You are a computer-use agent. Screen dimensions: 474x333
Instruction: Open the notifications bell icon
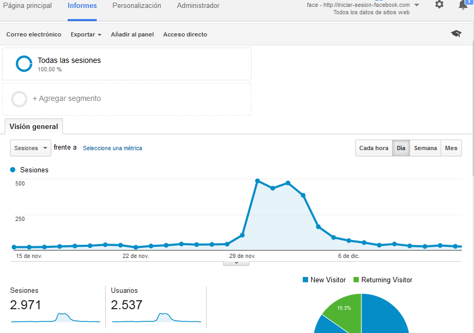[463, 5]
